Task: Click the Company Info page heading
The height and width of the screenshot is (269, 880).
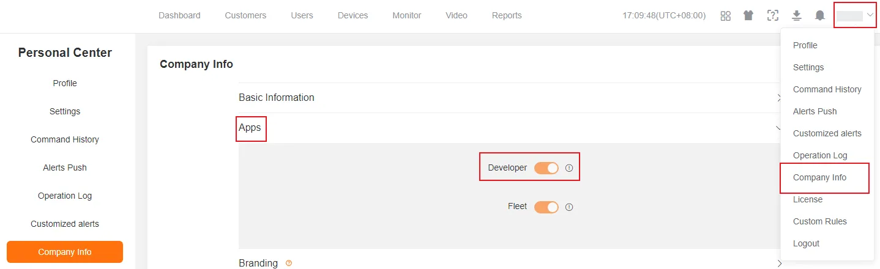Action: [x=196, y=64]
